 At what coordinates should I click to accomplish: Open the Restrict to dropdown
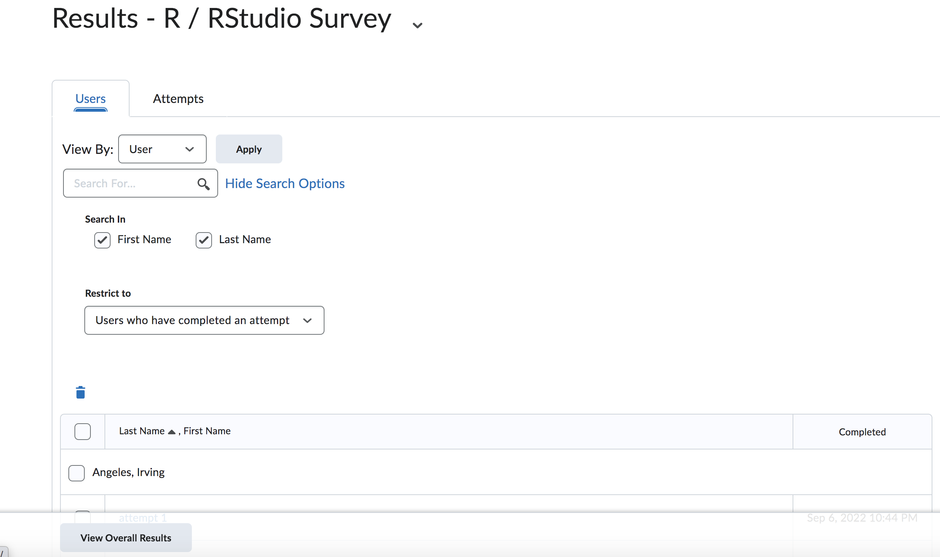click(204, 320)
